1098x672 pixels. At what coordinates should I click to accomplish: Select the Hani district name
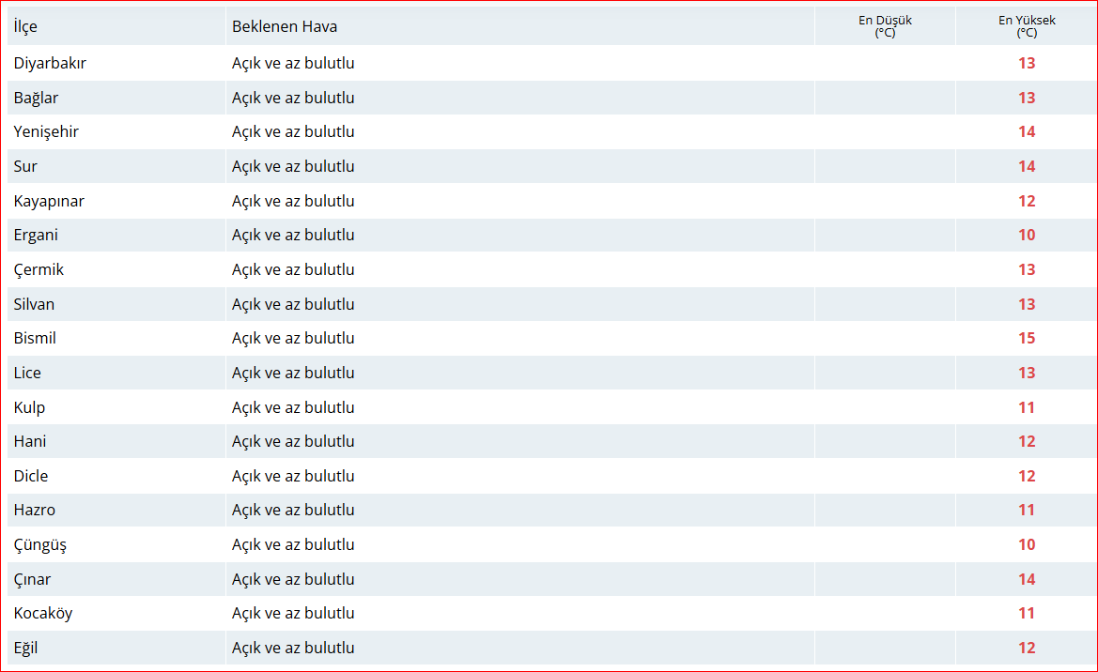point(30,442)
